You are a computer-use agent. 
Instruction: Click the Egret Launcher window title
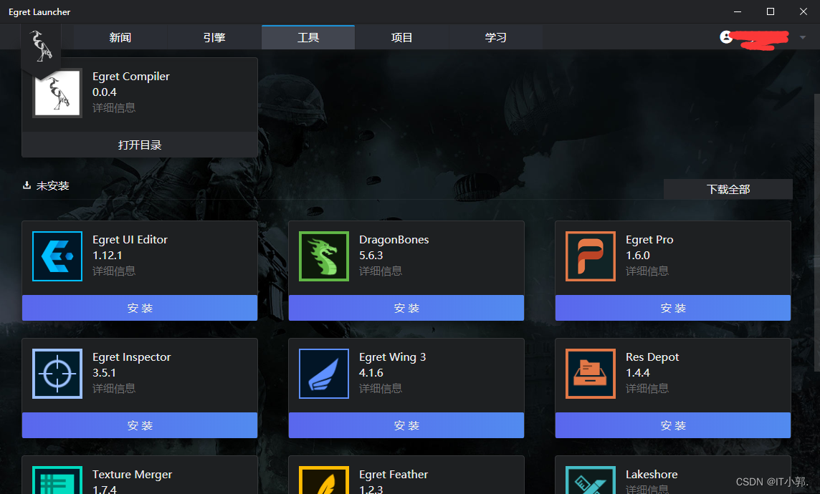pos(39,12)
